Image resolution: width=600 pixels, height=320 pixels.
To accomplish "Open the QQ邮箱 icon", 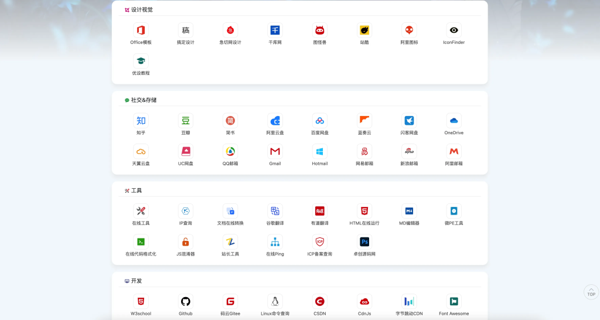I will pos(230,151).
